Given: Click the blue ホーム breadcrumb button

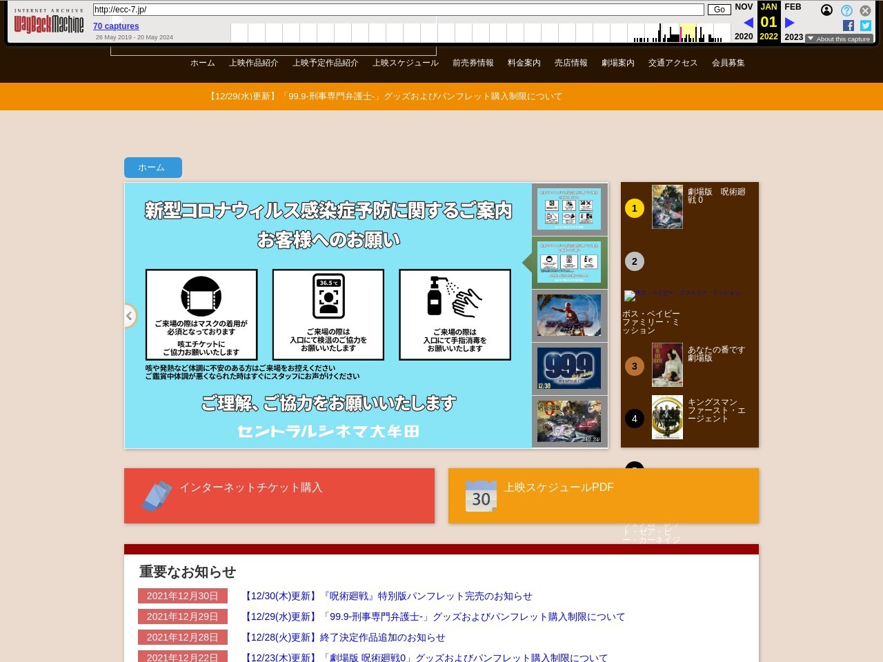Looking at the screenshot, I should pos(153,168).
